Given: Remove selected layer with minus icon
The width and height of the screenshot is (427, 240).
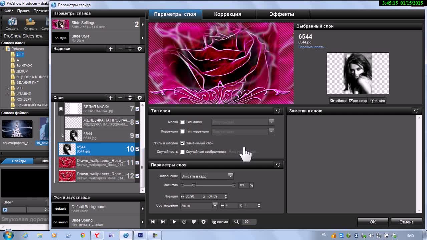Looking at the screenshot, I should pyautogui.click(x=120, y=98).
